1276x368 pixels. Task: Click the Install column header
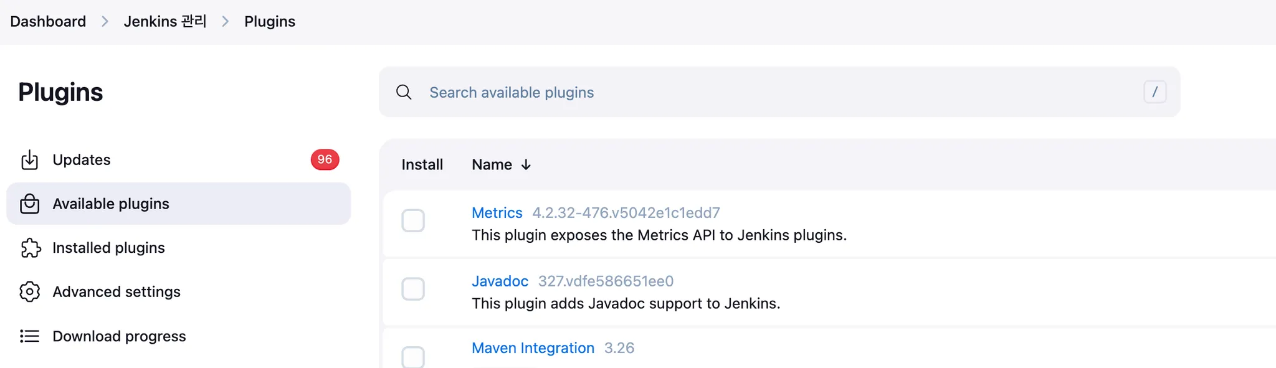(422, 164)
